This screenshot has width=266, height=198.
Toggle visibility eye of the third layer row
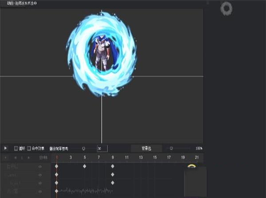[40, 183]
